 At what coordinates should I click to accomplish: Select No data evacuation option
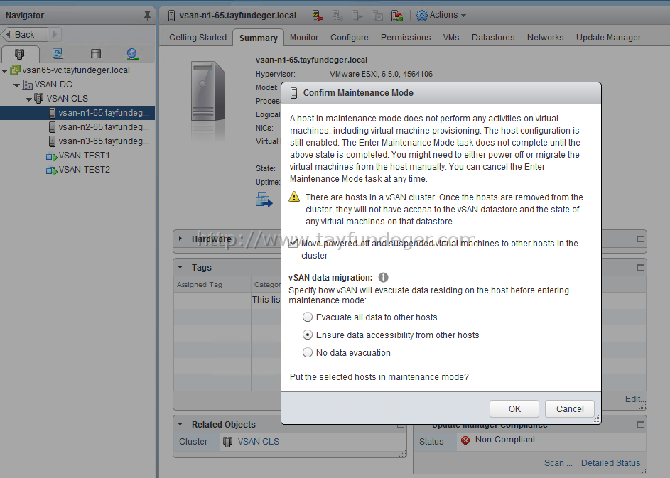click(307, 352)
